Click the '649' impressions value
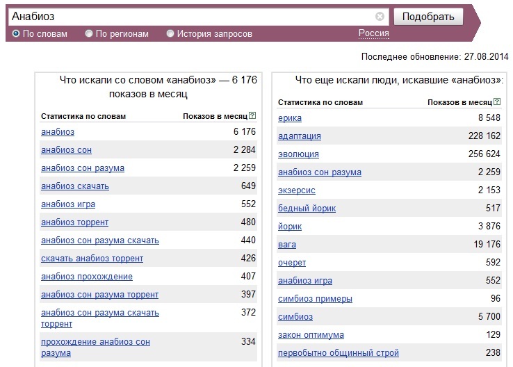This screenshot has width=513, height=367. point(248,186)
